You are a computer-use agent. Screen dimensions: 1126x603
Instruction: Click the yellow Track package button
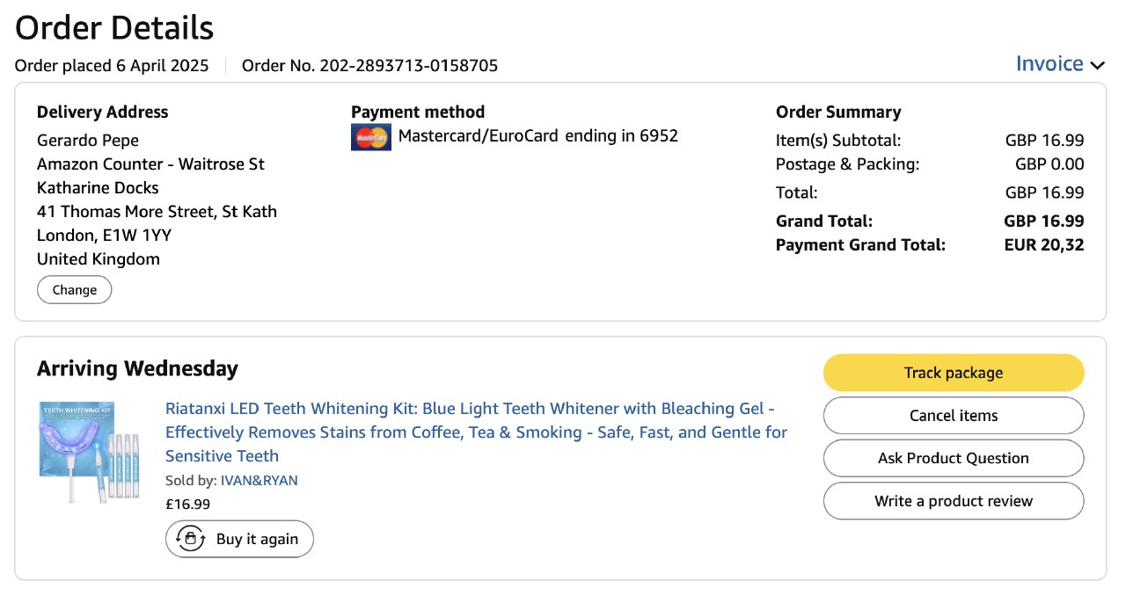(x=953, y=373)
